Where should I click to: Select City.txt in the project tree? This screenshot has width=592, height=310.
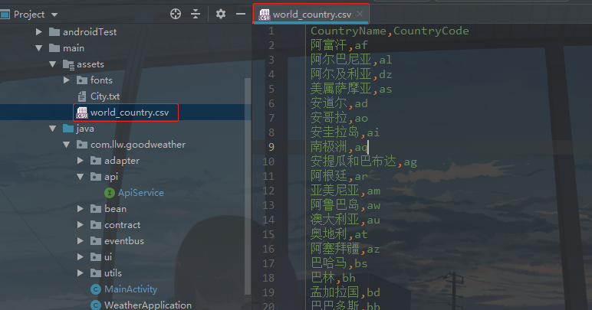tap(105, 96)
